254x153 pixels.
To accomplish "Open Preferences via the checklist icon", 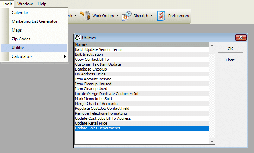I will pyautogui.click(x=161, y=16).
